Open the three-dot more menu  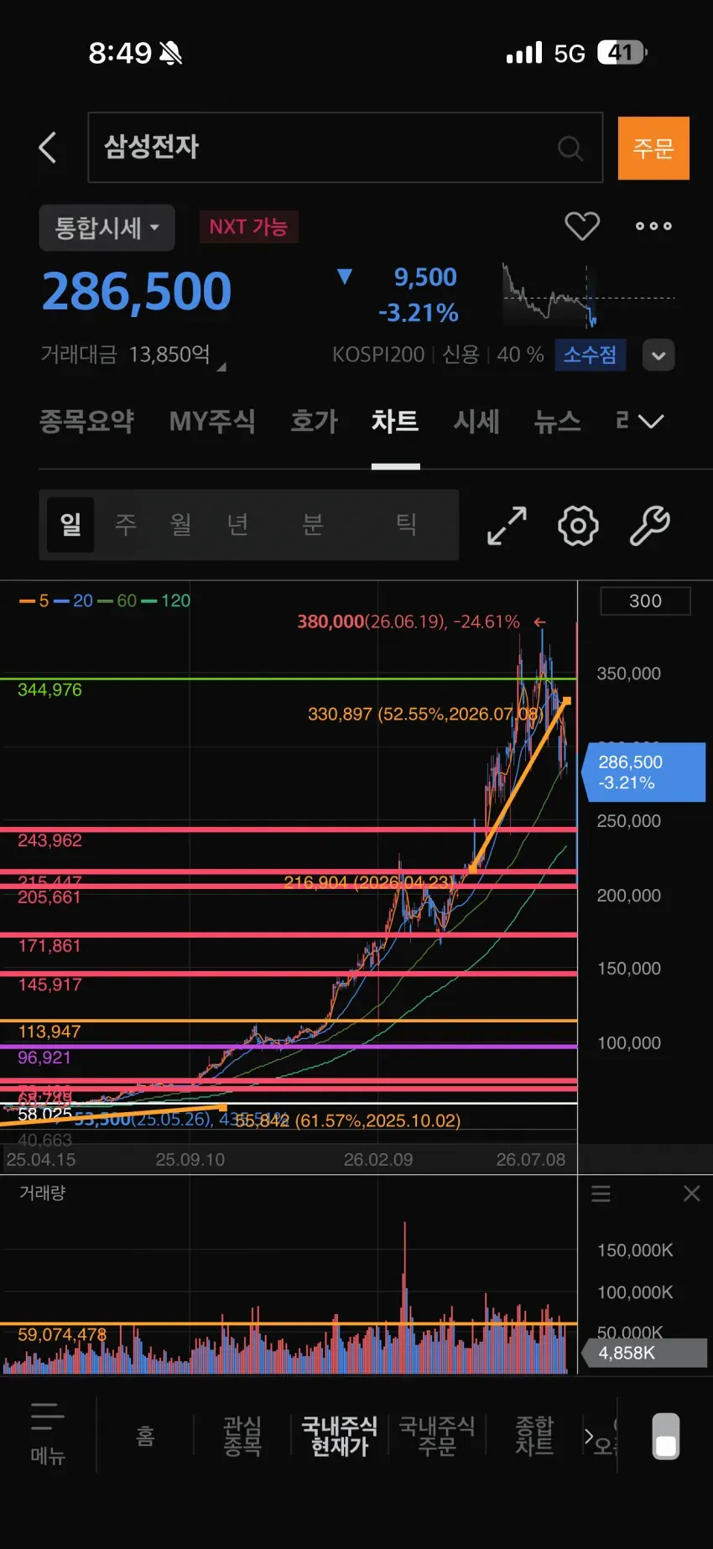click(653, 226)
